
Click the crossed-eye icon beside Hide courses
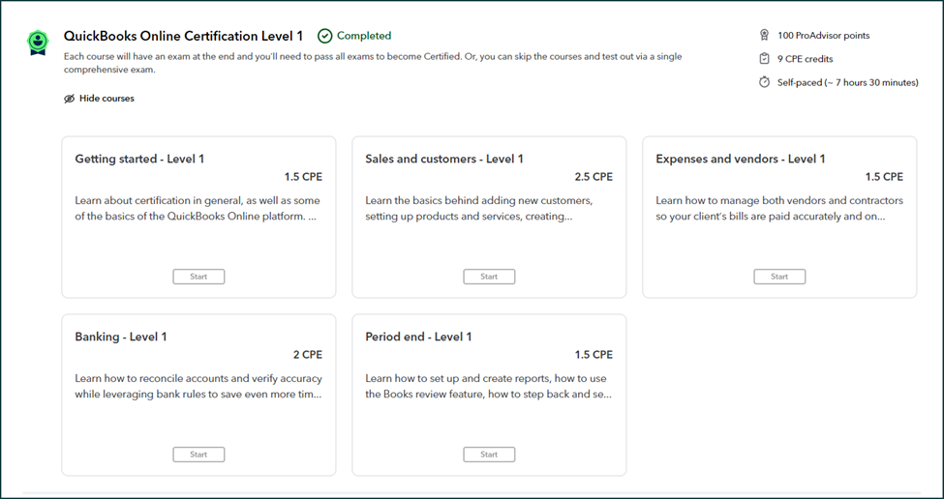(x=69, y=99)
